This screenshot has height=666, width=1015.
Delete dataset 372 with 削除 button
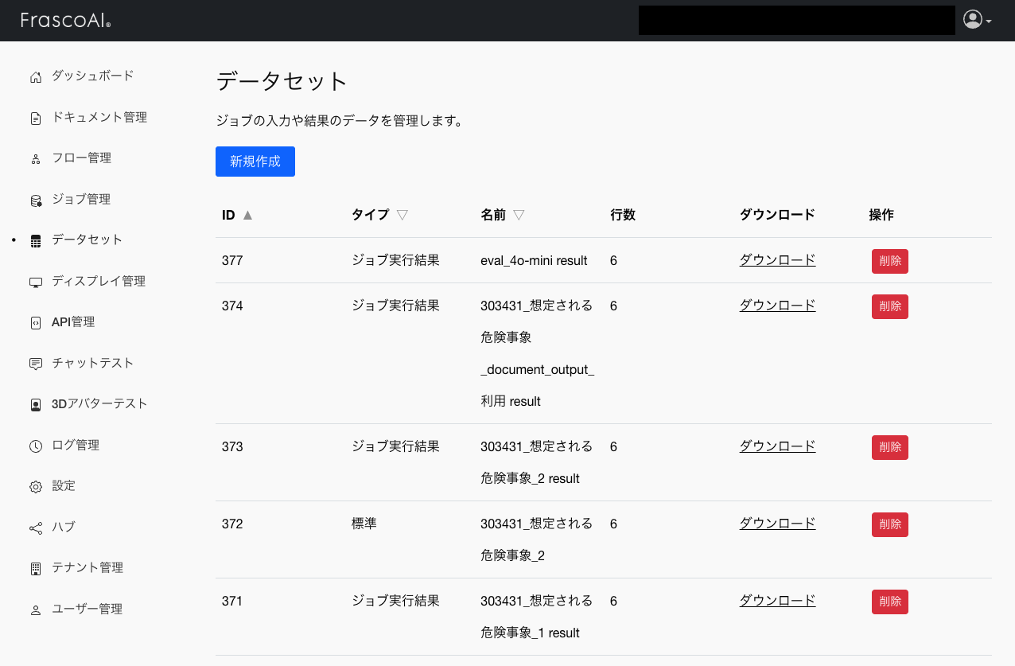(890, 524)
